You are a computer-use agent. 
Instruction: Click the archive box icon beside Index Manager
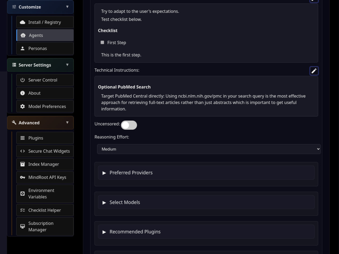click(22, 164)
